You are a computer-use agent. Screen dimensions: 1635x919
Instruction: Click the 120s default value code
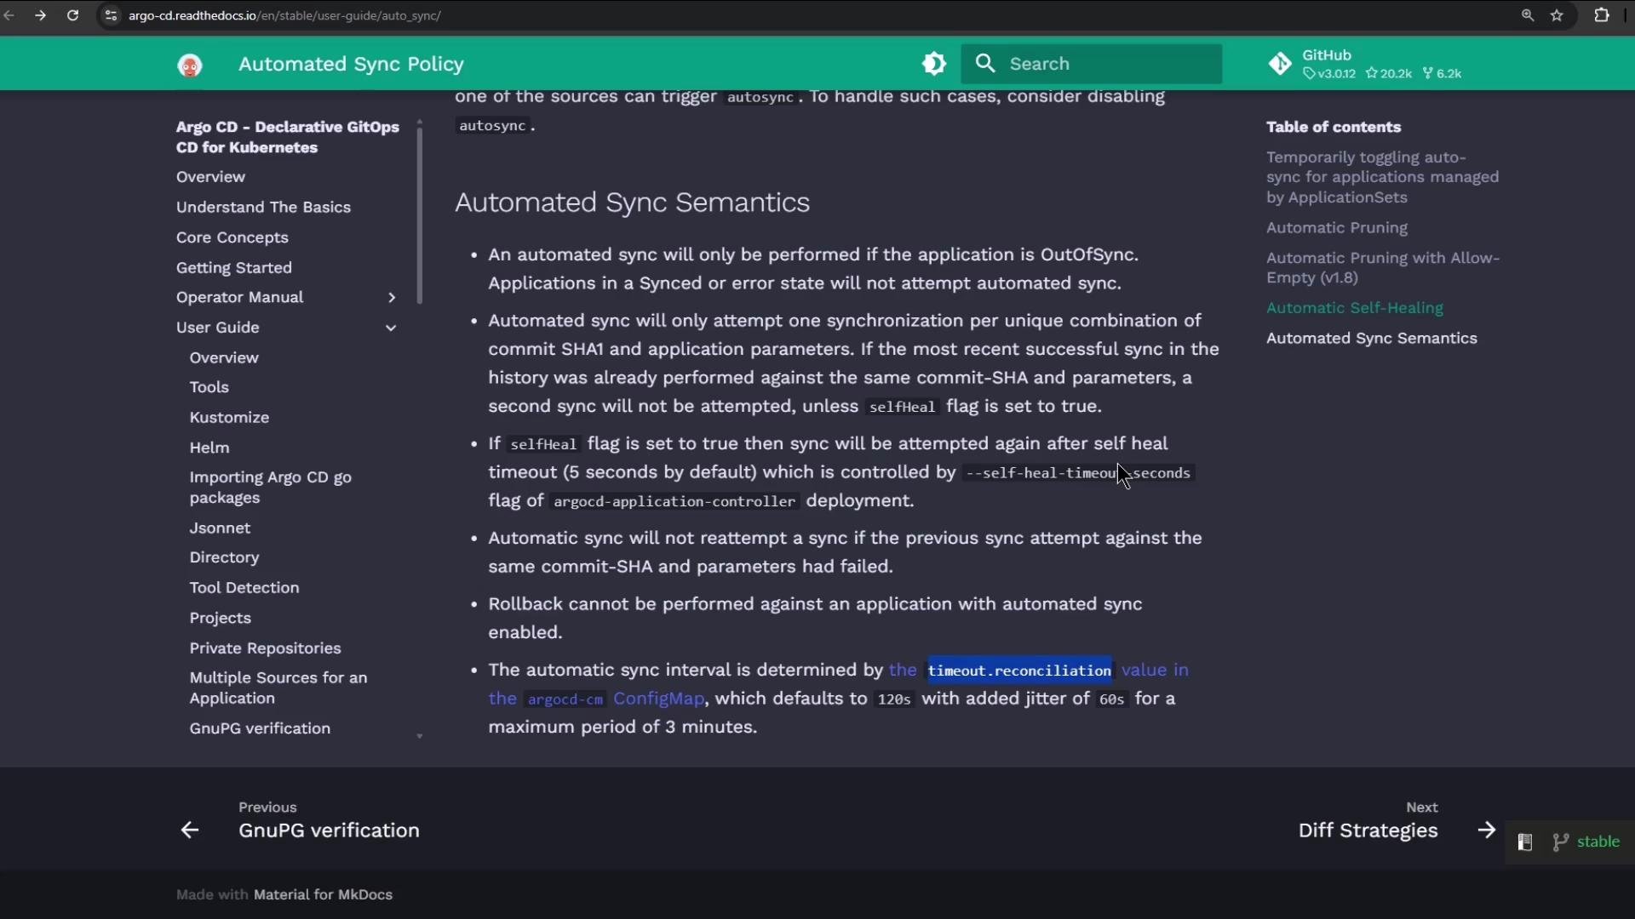point(894,699)
